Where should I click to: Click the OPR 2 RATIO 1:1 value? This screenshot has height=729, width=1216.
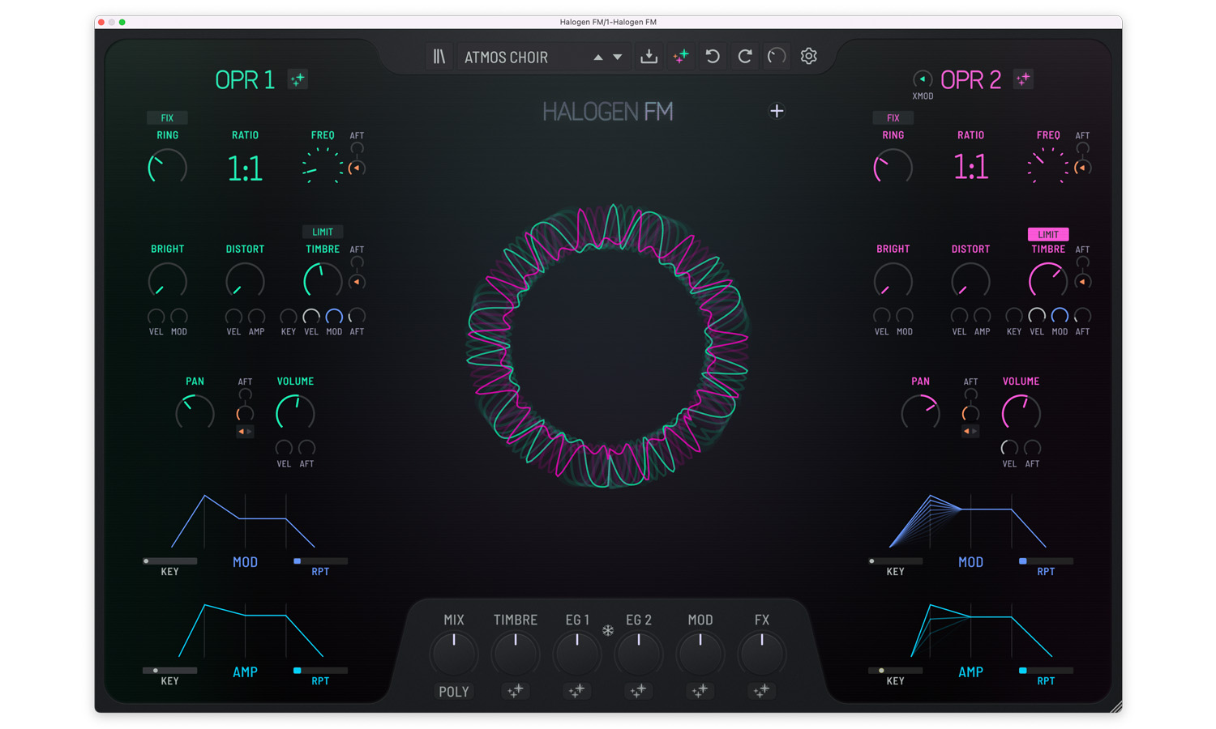click(x=970, y=168)
